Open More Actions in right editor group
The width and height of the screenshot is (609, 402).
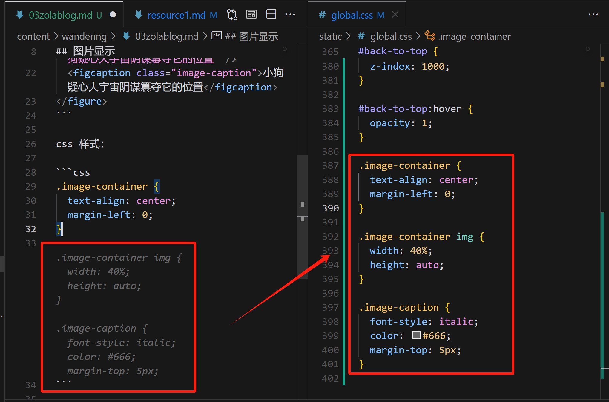coord(593,14)
